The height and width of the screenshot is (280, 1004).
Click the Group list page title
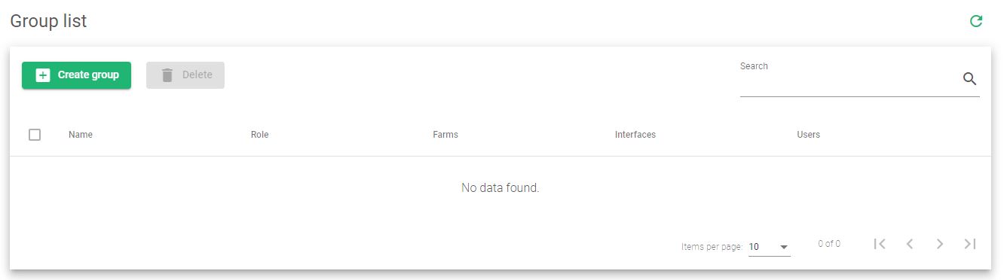[48, 21]
